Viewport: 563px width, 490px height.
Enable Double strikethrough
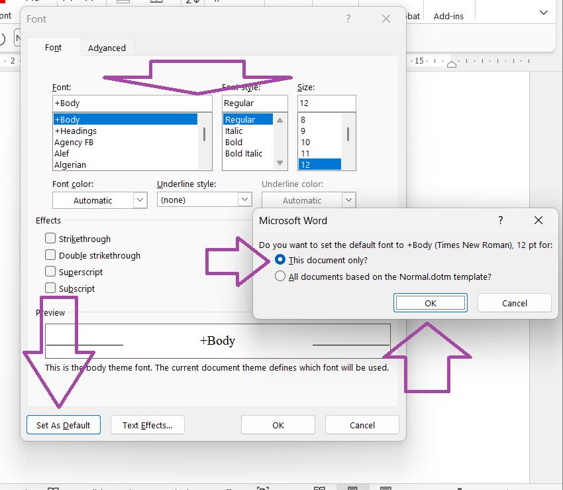(50, 255)
